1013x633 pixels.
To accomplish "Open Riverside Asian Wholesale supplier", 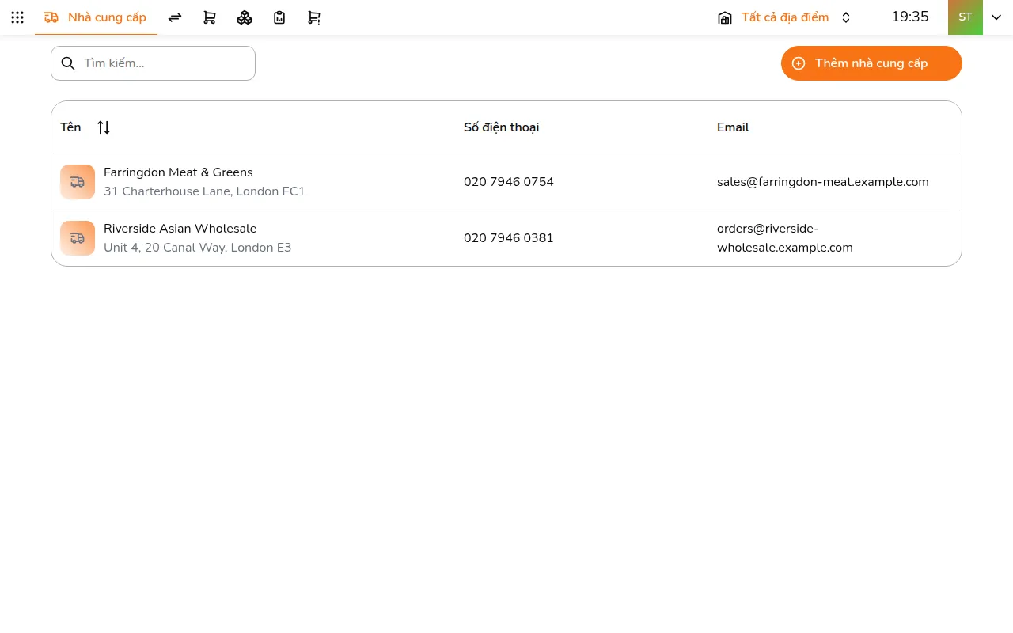I will pyautogui.click(x=180, y=229).
